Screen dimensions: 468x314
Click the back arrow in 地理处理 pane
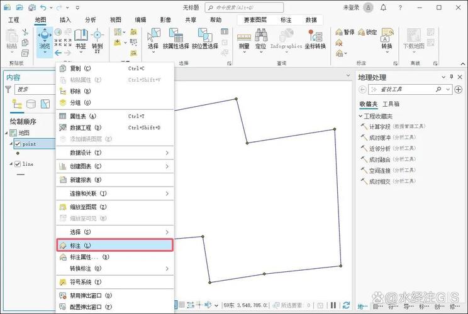[362, 89]
